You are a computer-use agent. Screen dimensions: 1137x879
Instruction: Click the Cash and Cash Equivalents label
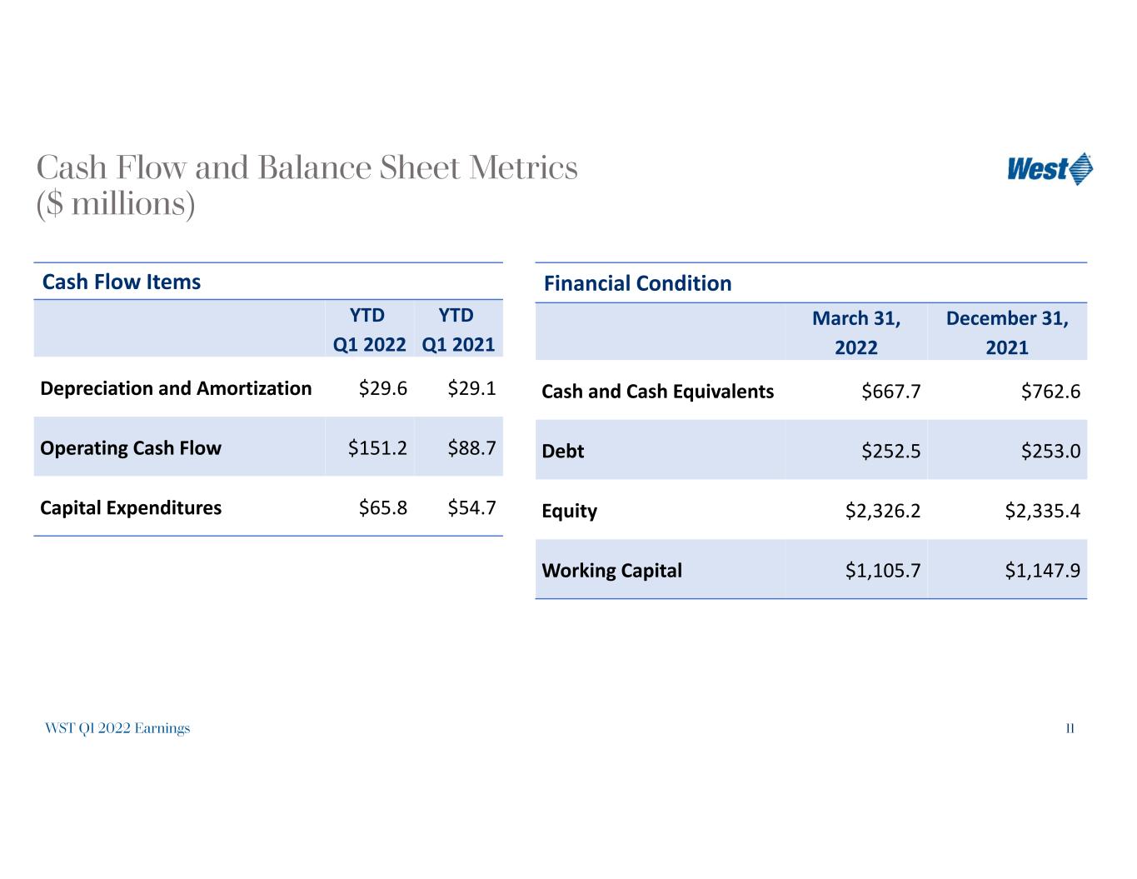click(657, 392)
